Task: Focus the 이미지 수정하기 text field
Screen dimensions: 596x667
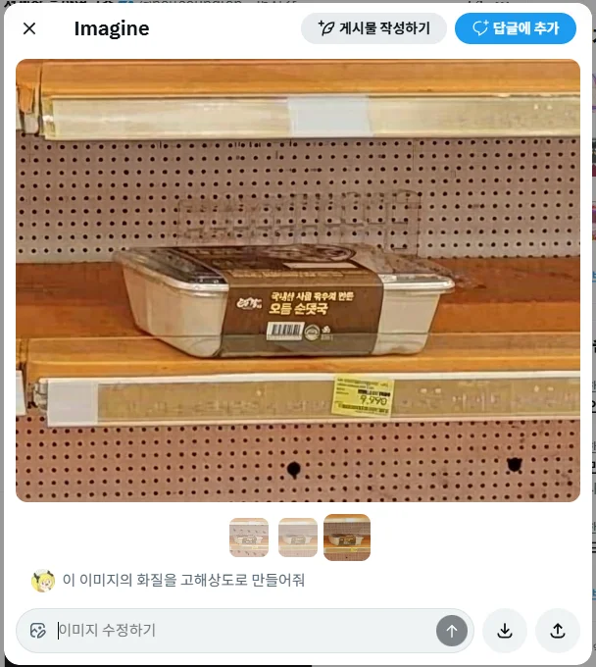Action: click(x=244, y=631)
